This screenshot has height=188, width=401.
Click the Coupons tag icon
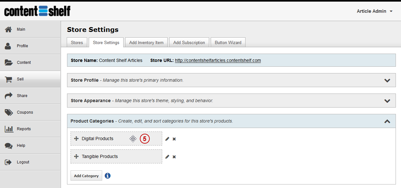(x=9, y=112)
